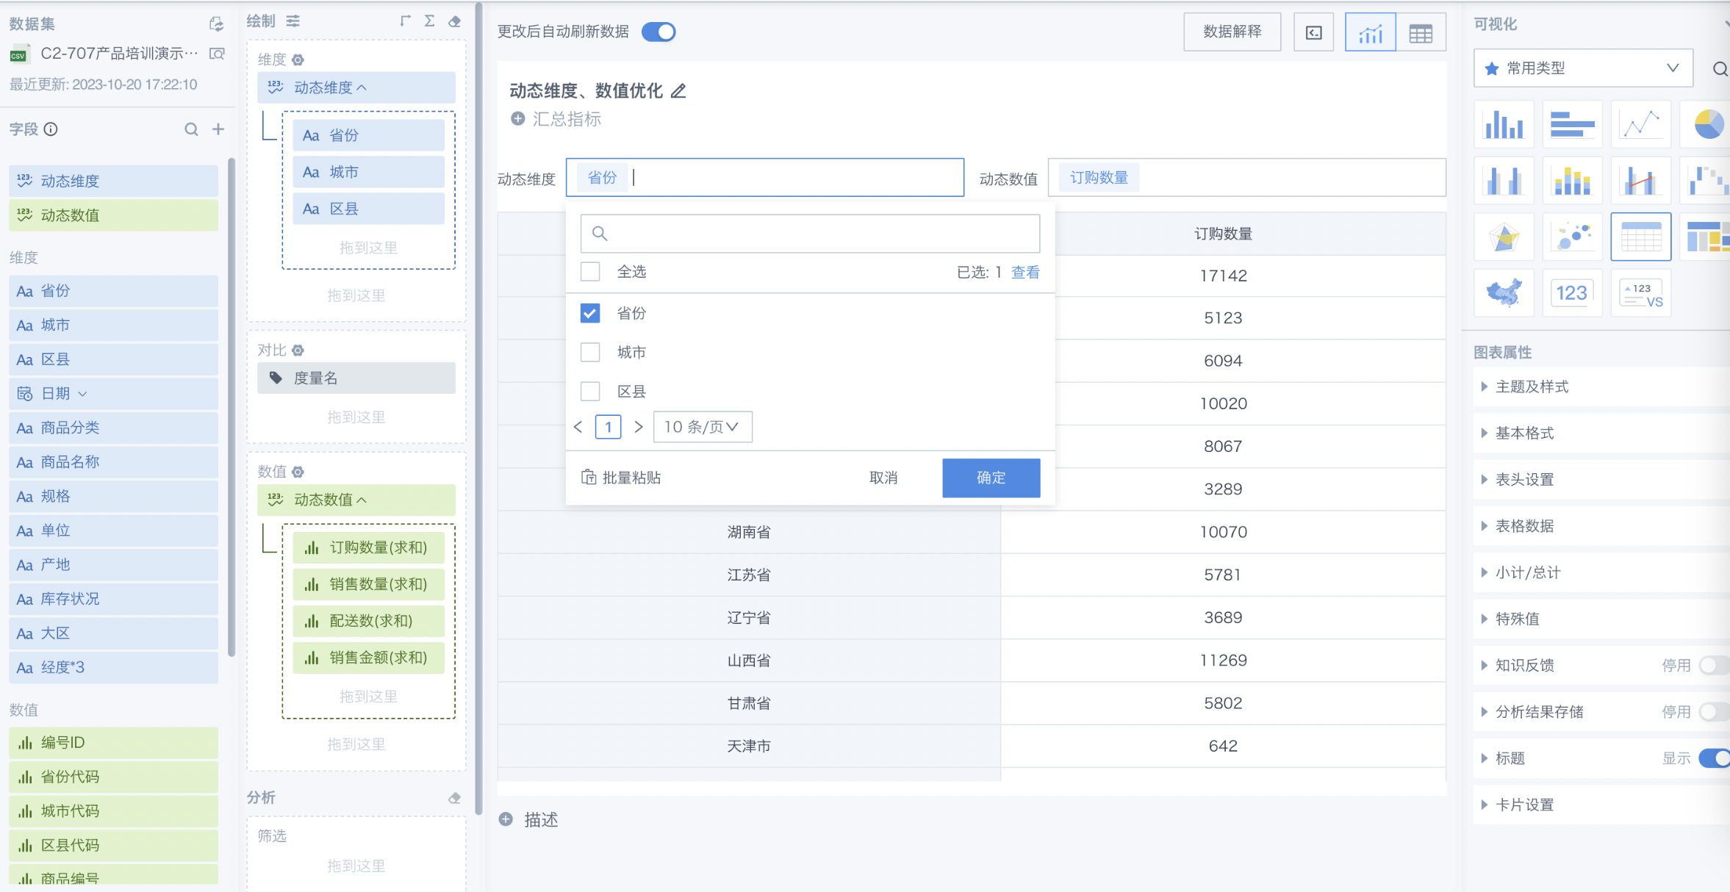Select the scatter bubble chart type
Screen dimensions: 1730x892
coord(1572,237)
